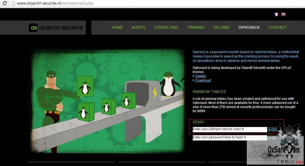Navigate to OS LABS

point(221,27)
